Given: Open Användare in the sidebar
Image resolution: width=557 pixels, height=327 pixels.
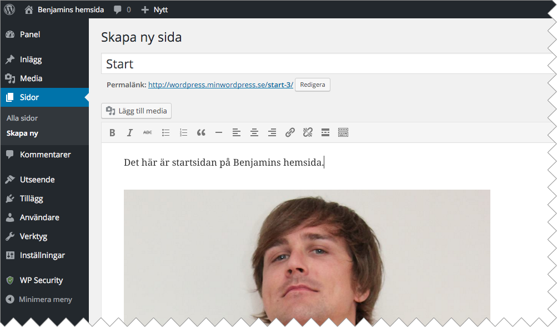Looking at the screenshot, I should pos(44,217).
